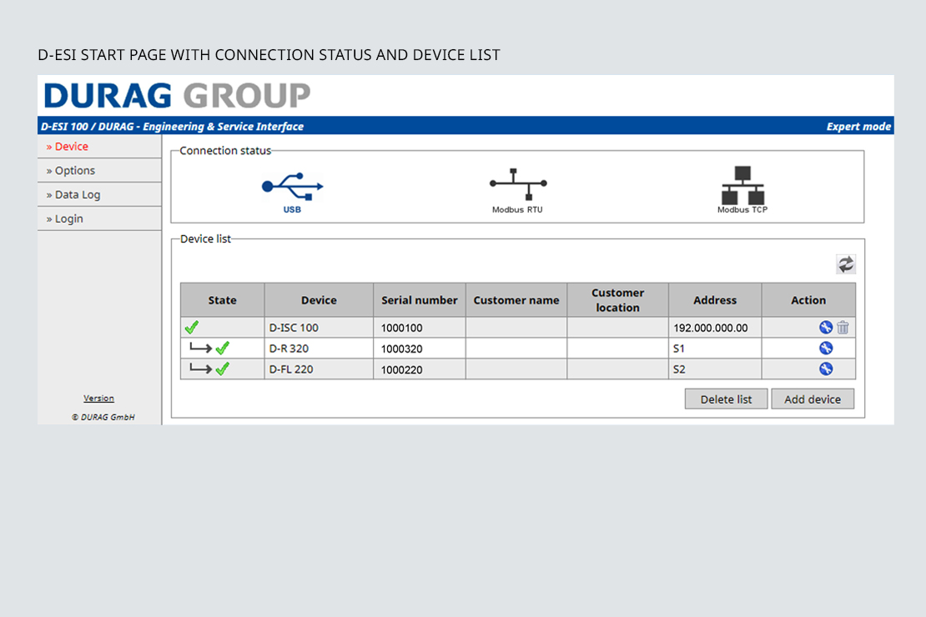The image size is (926, 617).
Task: Click the DURAG GROUP logo
Action: tap(177, 96)
